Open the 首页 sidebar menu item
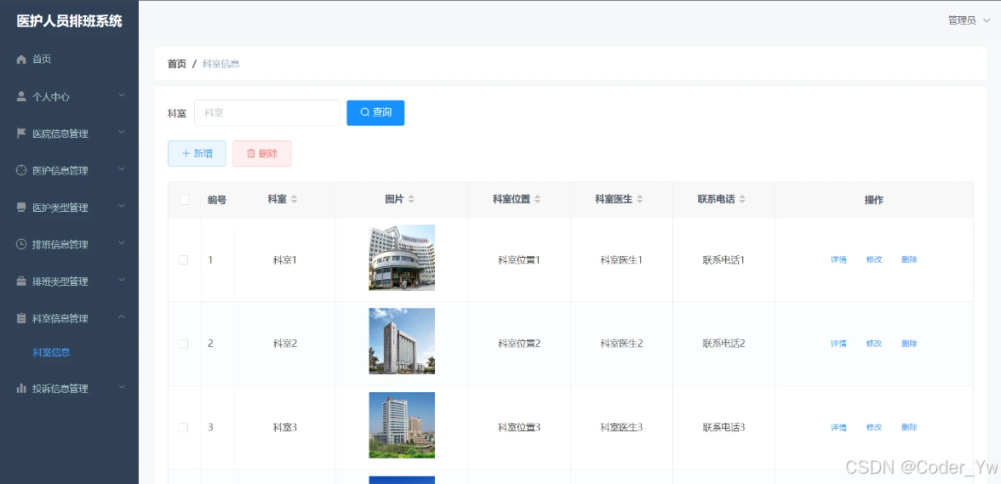Image resolution: width=1001 pixels, height=484 pixels. pyautogui.click(x=69, y=60)
